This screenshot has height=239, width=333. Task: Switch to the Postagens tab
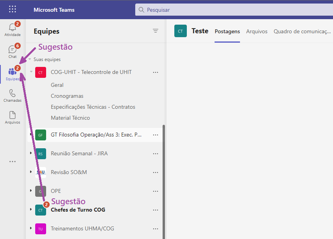[227, 31]
